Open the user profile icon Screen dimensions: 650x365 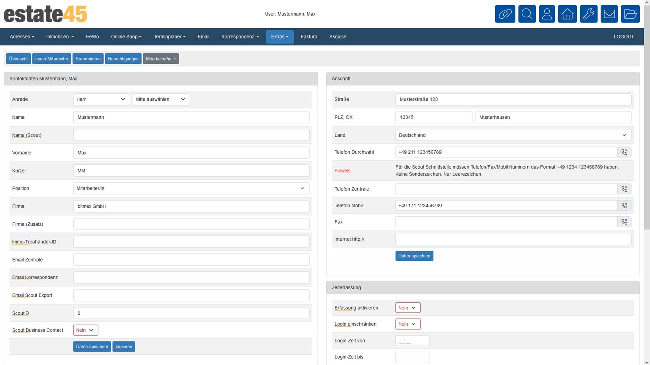tap(547, 14)
